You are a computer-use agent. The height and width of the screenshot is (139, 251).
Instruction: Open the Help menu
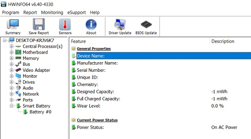pos(95,12)
